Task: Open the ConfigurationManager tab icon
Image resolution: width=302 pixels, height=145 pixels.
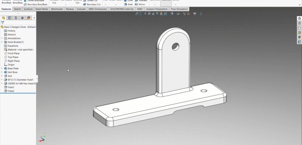Action: coord(16,18)
